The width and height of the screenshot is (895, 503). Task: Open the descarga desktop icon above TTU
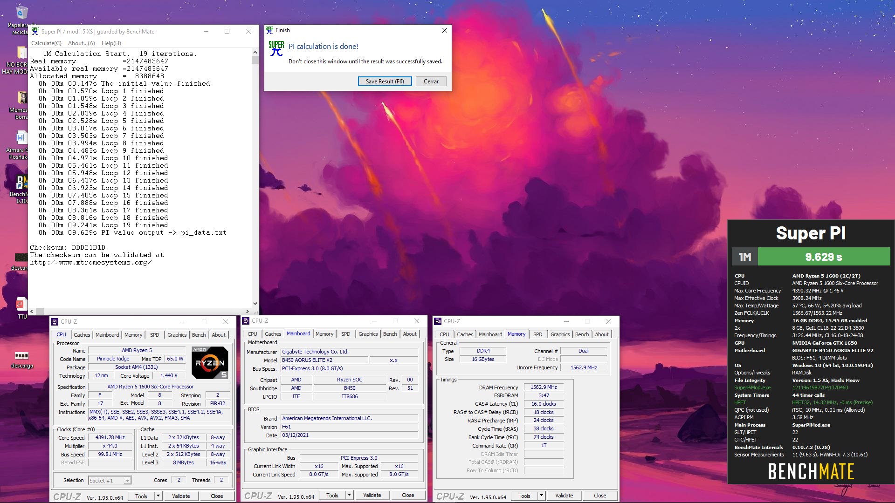pos(21,257)
